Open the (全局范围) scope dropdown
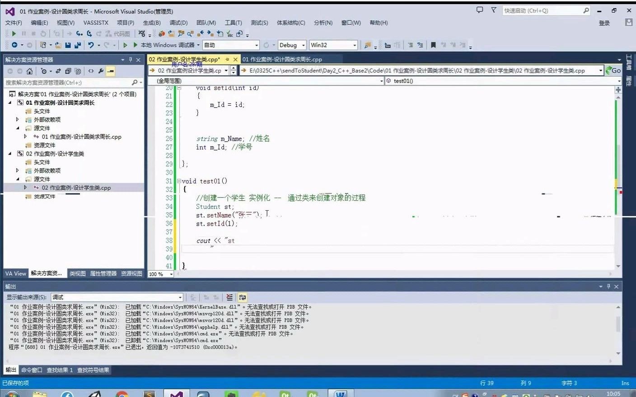This screenshot has width=636, height=397. (x=266, y=81)
